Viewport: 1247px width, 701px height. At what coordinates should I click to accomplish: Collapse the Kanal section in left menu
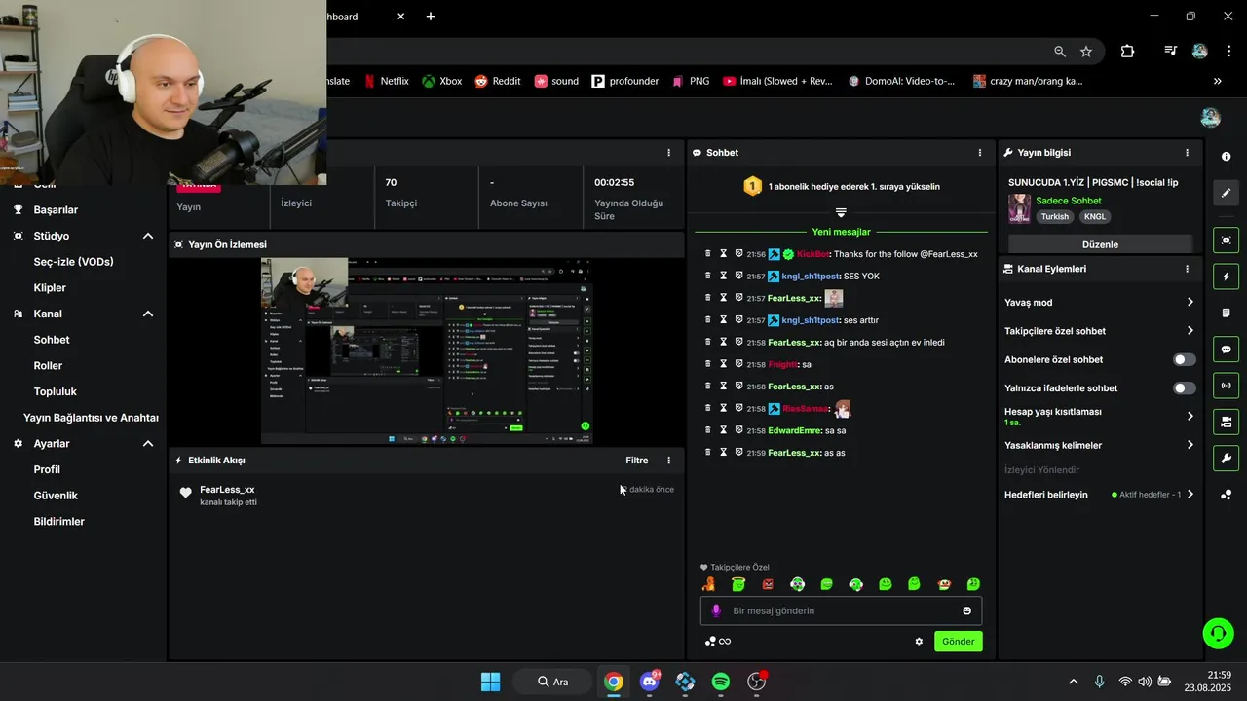pos(148,314)
